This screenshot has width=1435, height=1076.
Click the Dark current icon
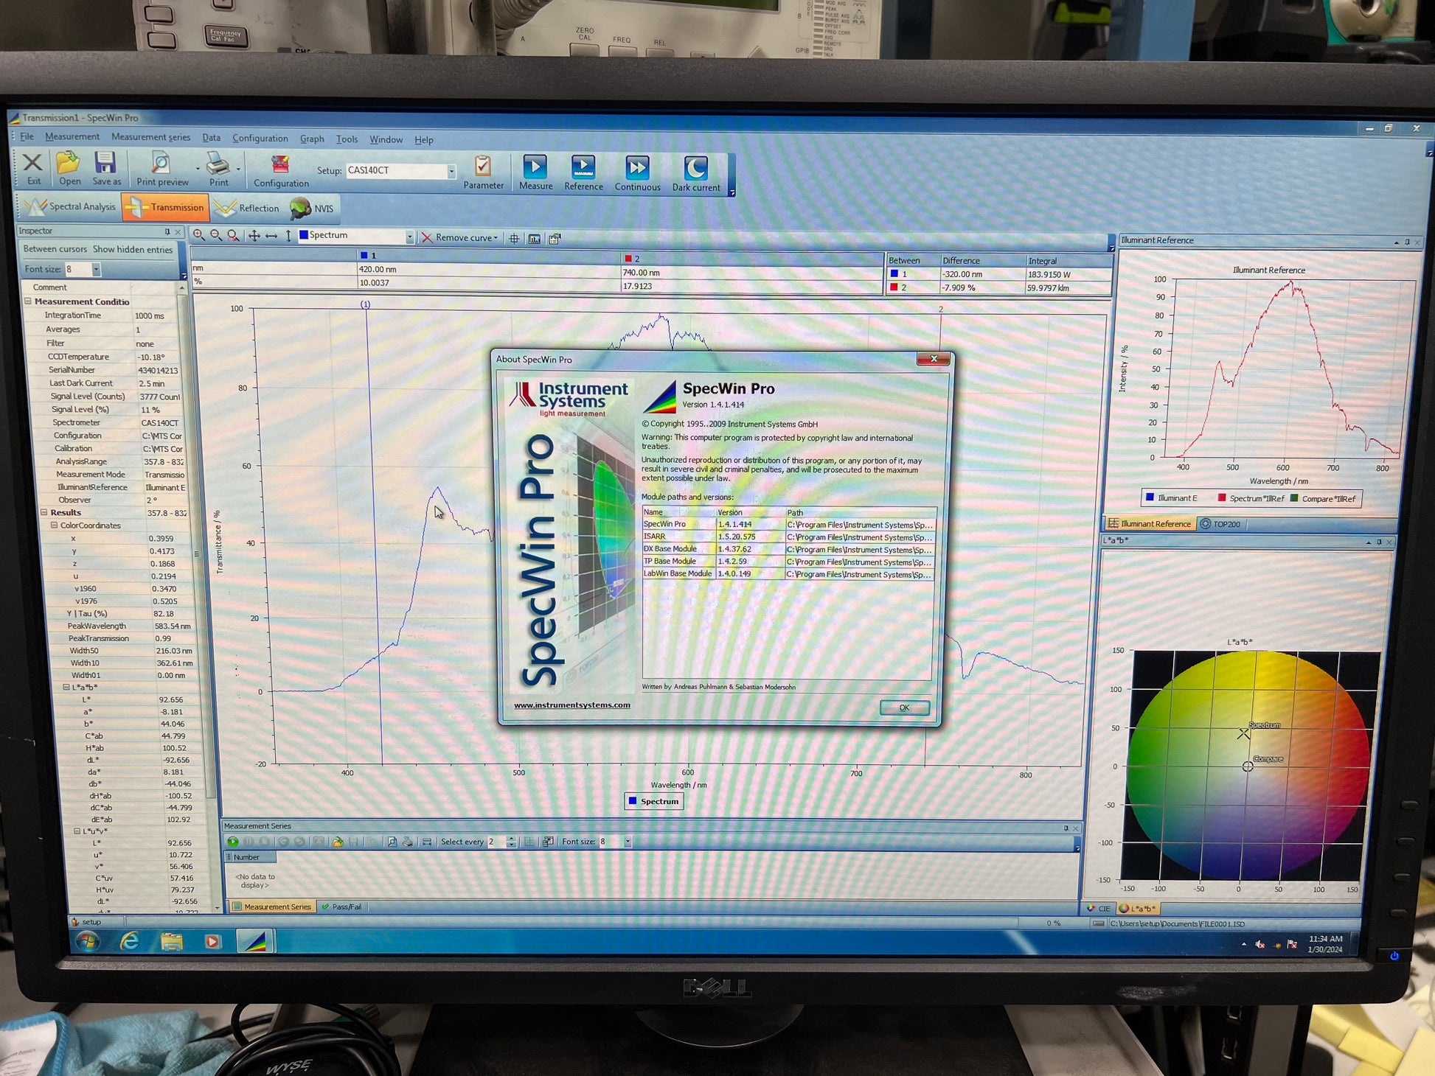click(695, 170)
